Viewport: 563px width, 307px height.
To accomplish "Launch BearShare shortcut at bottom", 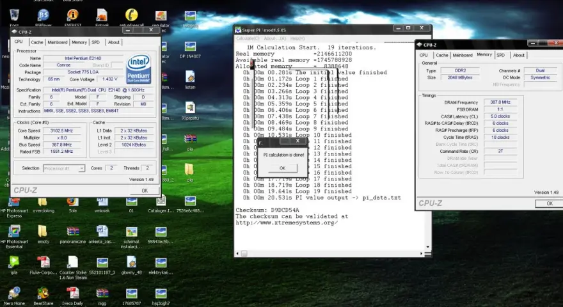I will [x=44, y=296].
